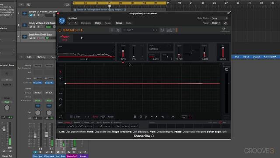Click the ShaperBox preset power icon

tap(118, 30)
